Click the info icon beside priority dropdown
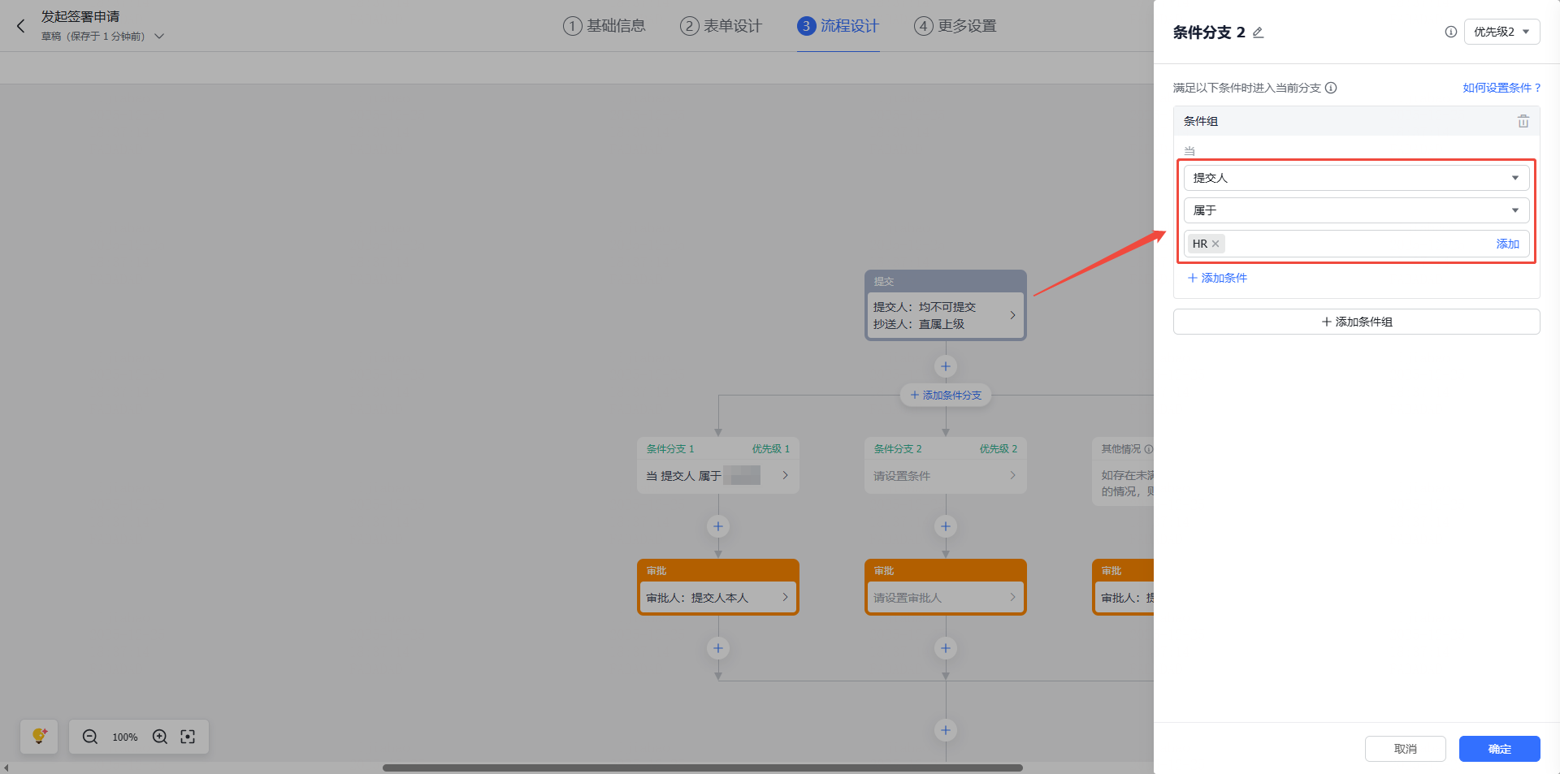The height and width of the screenshot is (774, 1560). point(1450,32)
